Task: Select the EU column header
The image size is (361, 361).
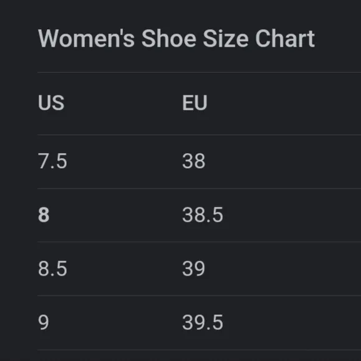Action: (195, 103)
